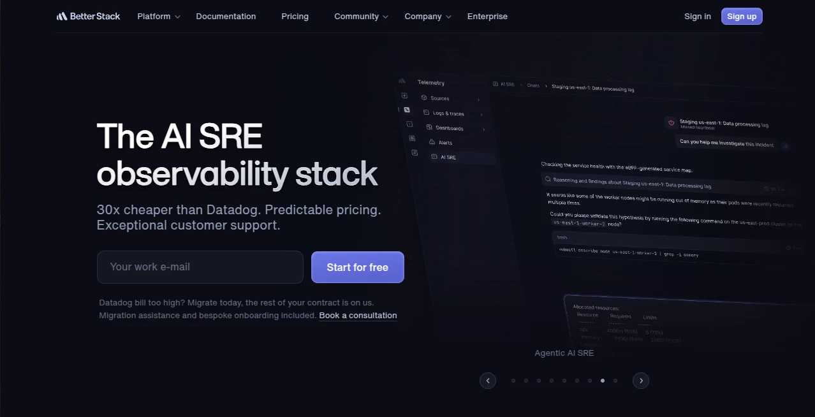The height and width of the screenshot is (417, 815).
Task: Click the 'Can you help me investigate' message
Action: tap(726, 143)
